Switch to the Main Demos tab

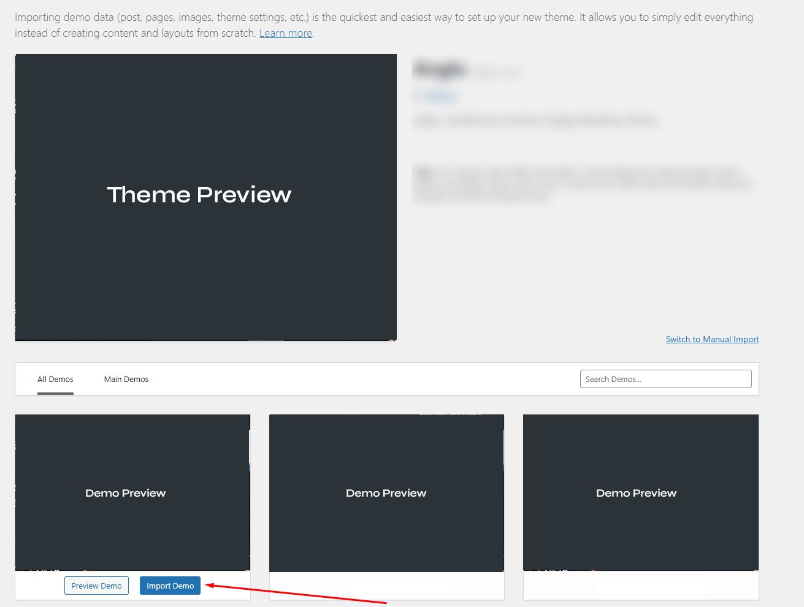pos(126,379)
